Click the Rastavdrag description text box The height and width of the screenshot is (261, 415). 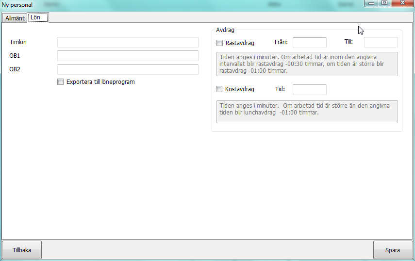coord(307,64)
